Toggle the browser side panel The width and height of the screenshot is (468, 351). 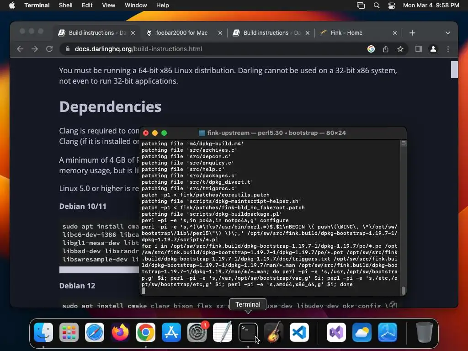419,49
